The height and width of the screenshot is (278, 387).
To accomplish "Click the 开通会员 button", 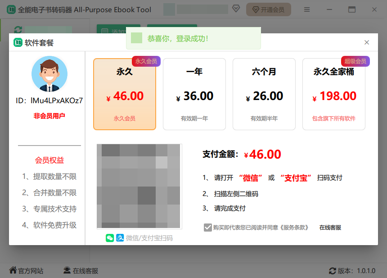I will (x=268, y=9).
